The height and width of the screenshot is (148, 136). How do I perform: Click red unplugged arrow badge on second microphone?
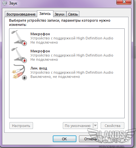pos(25,61)
